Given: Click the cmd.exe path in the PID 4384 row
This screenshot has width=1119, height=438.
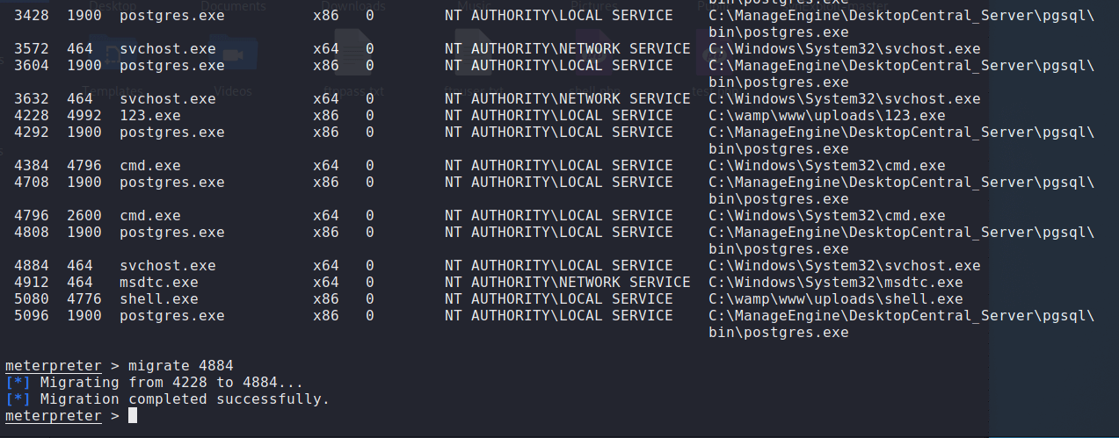Looking at the screenshot, I should [x=827, y=166].
